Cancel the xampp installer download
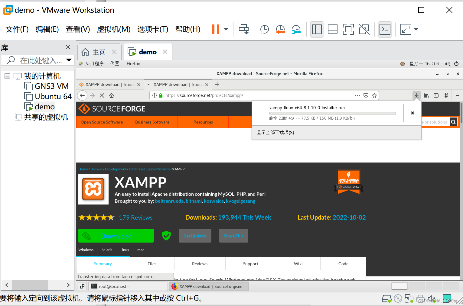 (412, 113)
